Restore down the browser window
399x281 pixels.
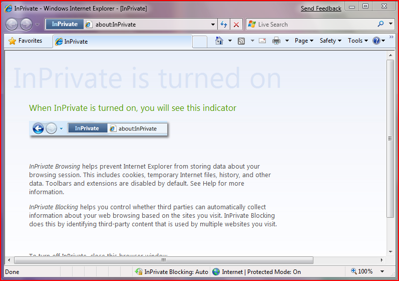(365, 7)
